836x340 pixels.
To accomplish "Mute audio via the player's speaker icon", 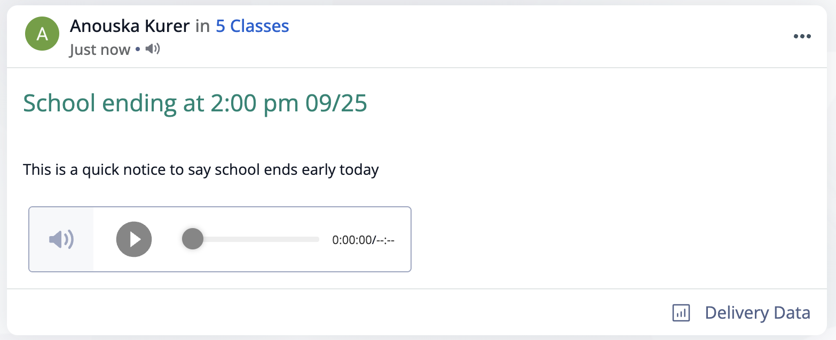I will (x=61, y=239).
